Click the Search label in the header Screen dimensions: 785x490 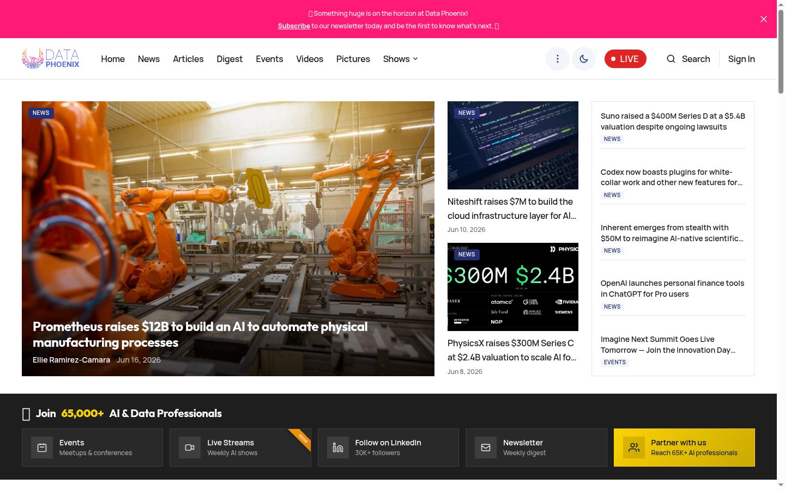point(696,59)
